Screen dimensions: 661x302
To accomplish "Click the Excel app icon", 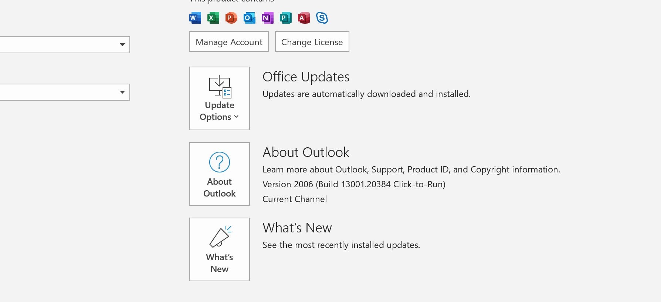I will (x=213, y=18).
